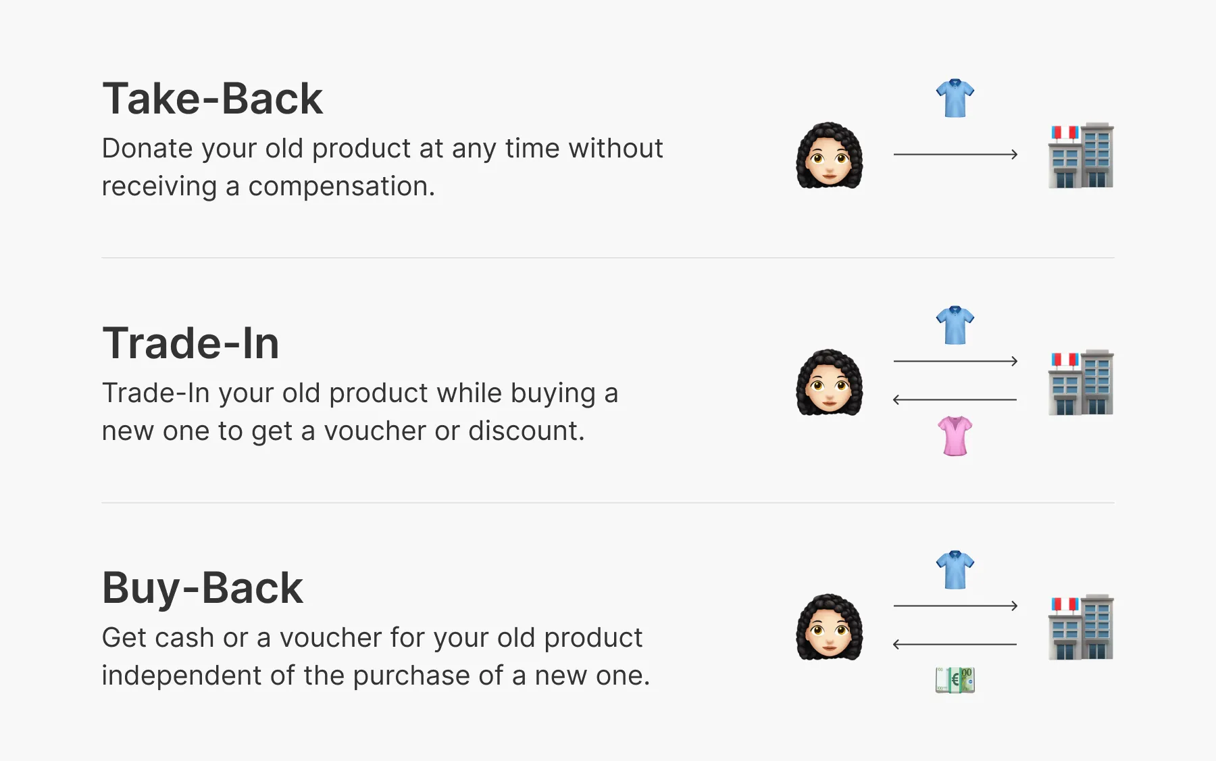Click the woman emoji in the Trade-In row

pos(830,383)
